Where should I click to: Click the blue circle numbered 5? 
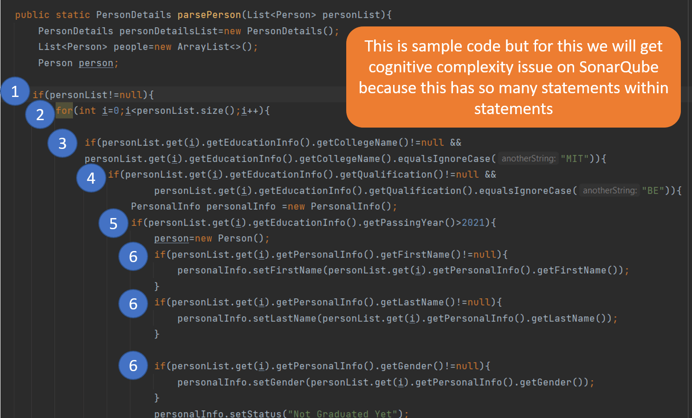(x=113, y=223)
